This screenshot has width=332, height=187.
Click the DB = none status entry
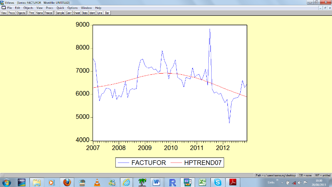(305, 175)
